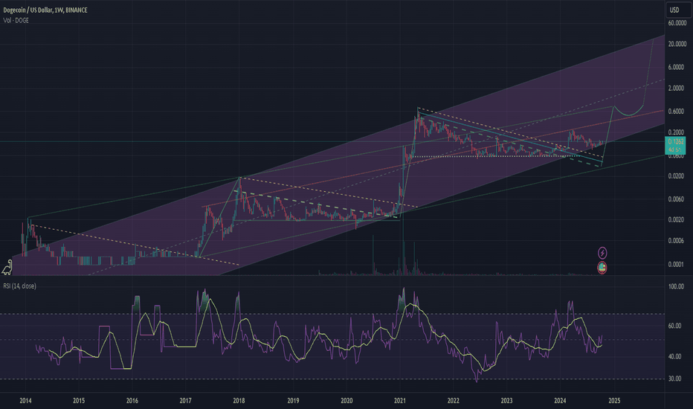The image size is (693, 409).
Task: Click the 0.6000 price axis label
Action: click(677, 112)
